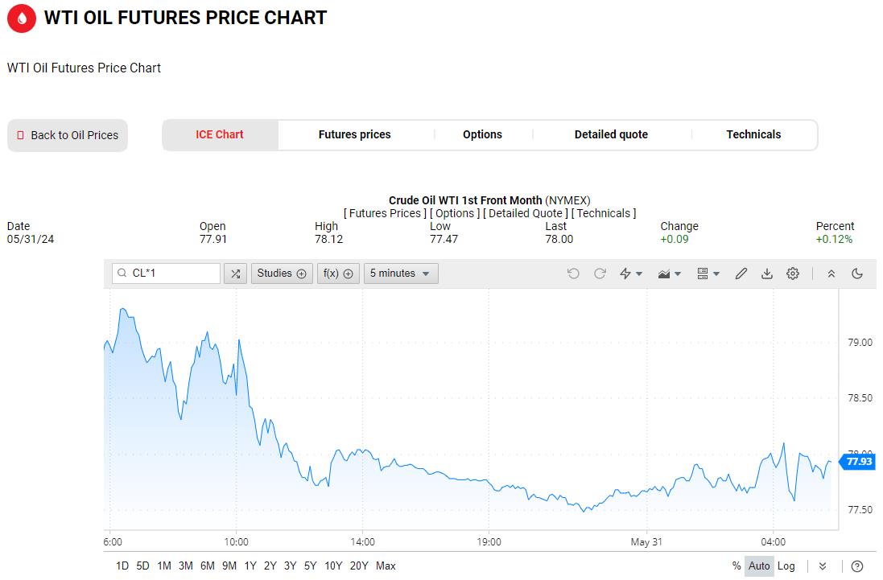The width and height of the screenshot is (883, 580).
Task: Expand dropdown arrow next to layout icon
Action: 716,274
